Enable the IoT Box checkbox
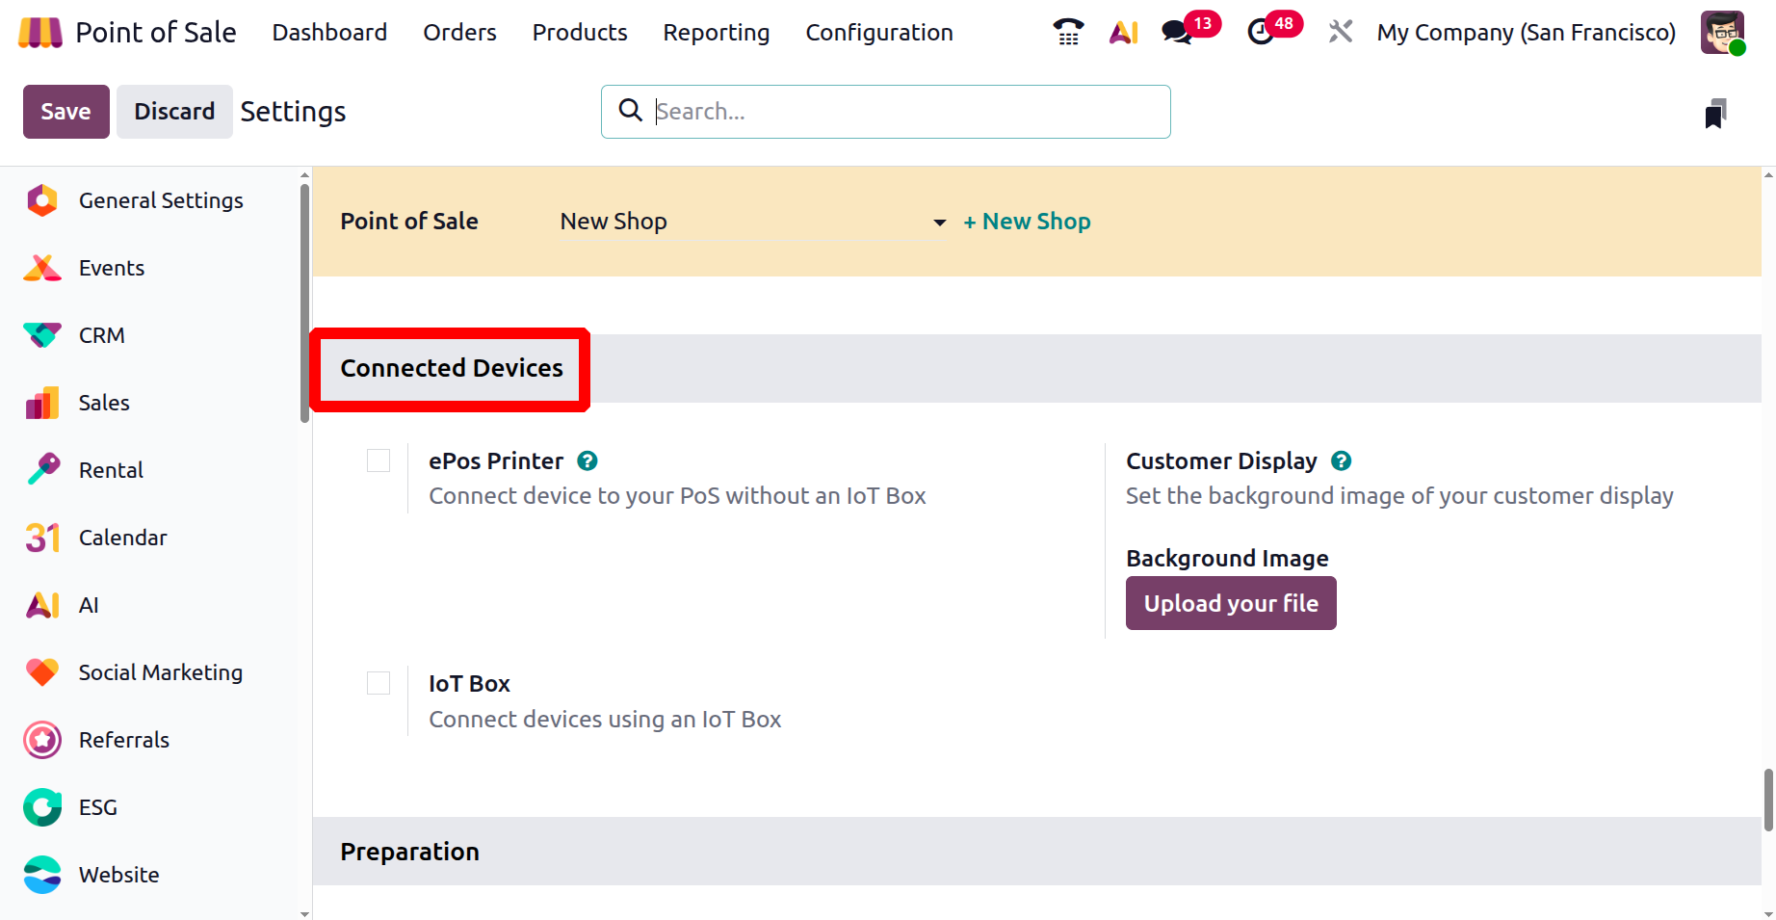The width and height of the screenshot is (1776, 920). 379,683
